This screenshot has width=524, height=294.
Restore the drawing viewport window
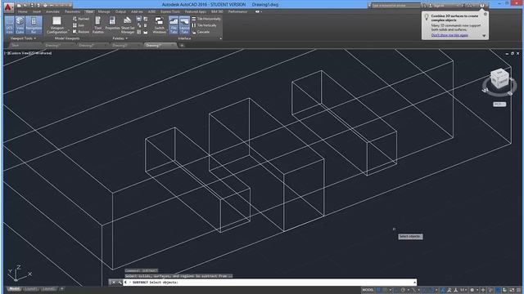click(513, 53)
